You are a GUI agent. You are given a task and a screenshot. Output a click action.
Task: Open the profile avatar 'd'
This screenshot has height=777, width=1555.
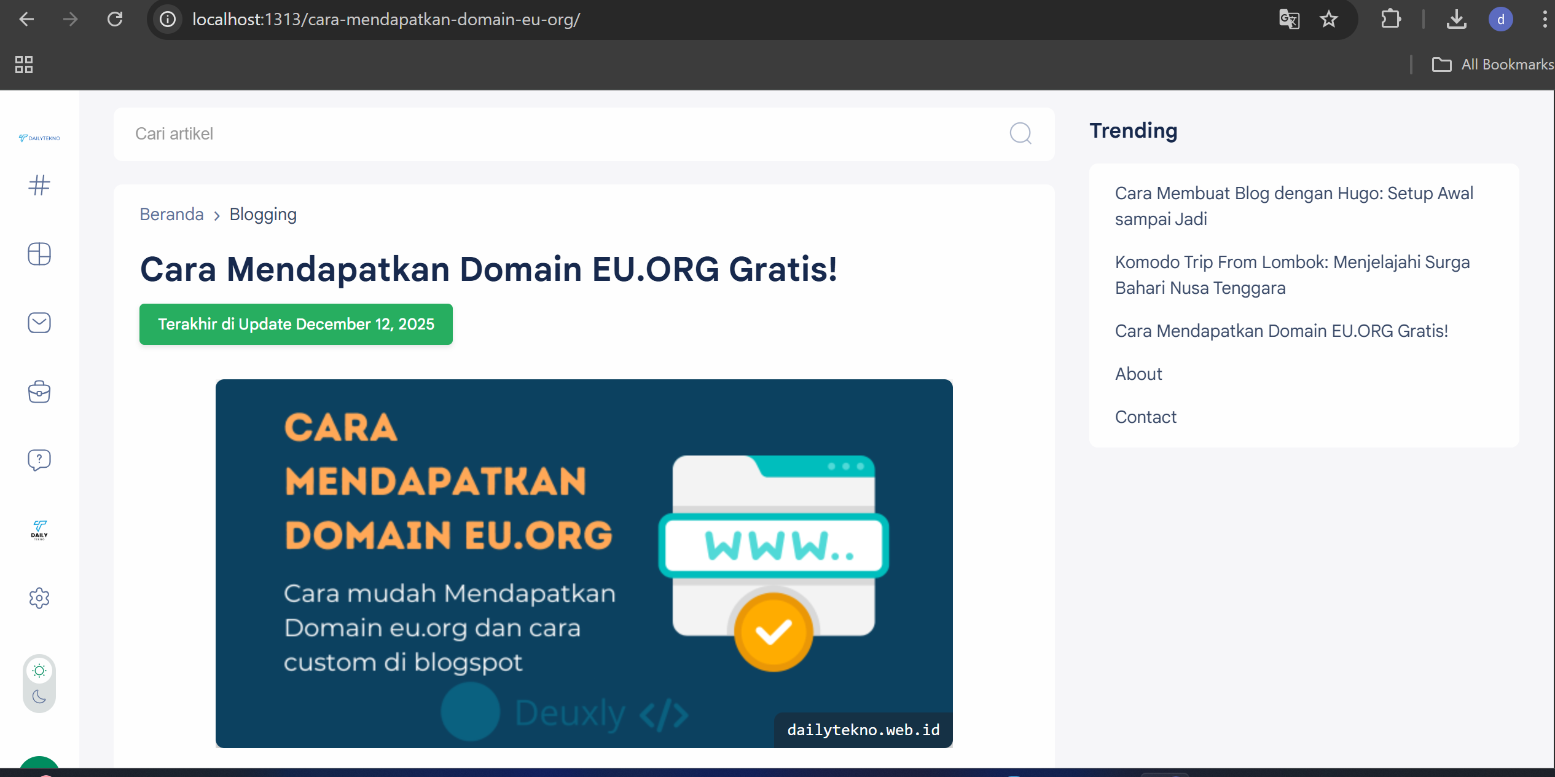click(1501, 20)
